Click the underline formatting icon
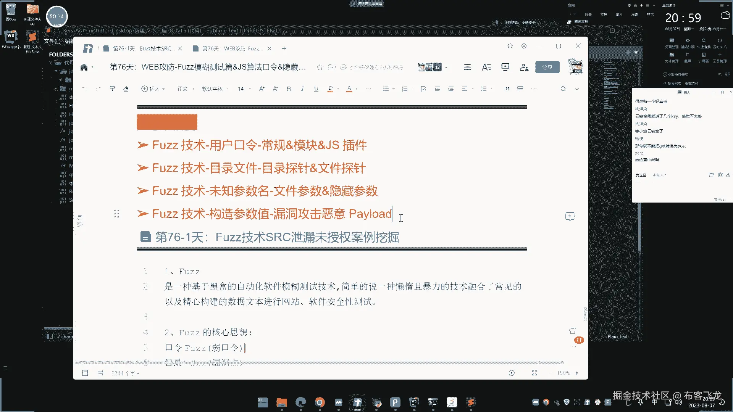Viewport: 733px width, 412px height. pos(316,89)
